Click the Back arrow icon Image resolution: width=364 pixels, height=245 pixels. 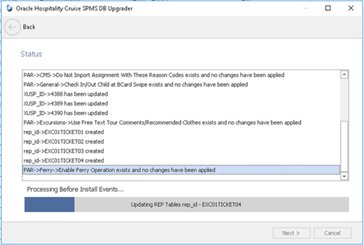click(13, 27)
